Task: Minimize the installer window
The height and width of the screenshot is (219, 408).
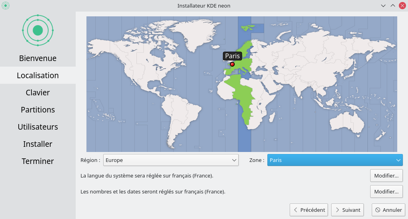Action: pos(383,6)
